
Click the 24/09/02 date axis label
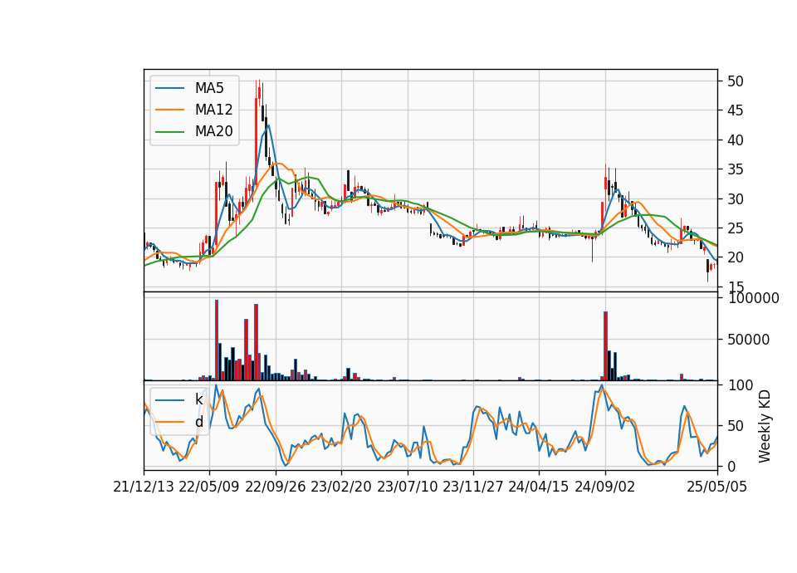coord(605,487)
